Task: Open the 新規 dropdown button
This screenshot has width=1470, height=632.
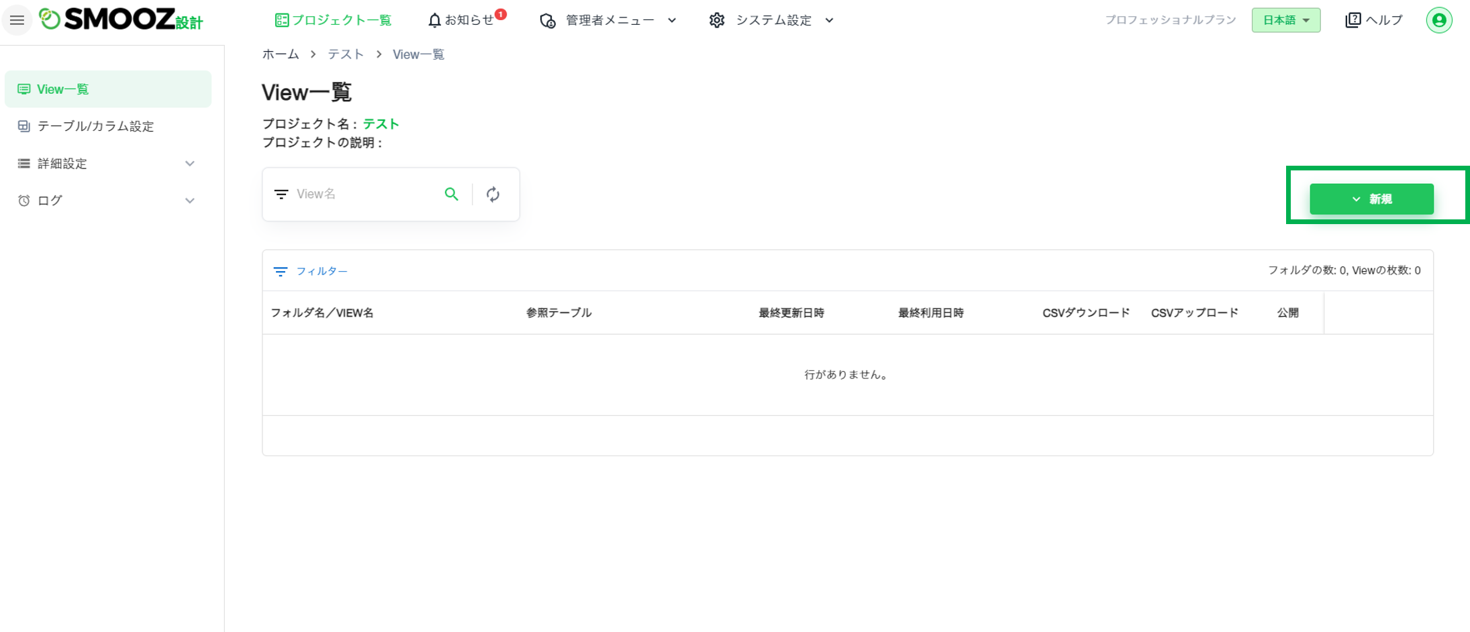Action: pyautogui.click(x=1371, y=199)
